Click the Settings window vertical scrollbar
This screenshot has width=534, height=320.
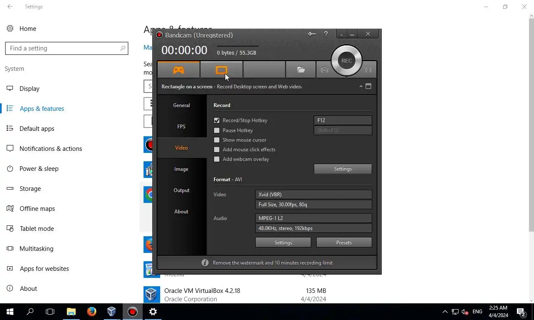[x=531, y=125]
